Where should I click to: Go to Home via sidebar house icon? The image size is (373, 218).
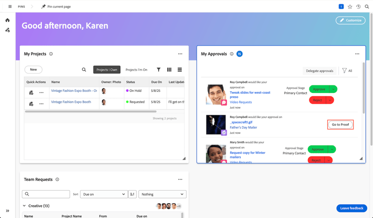click(x=7, y=20)
